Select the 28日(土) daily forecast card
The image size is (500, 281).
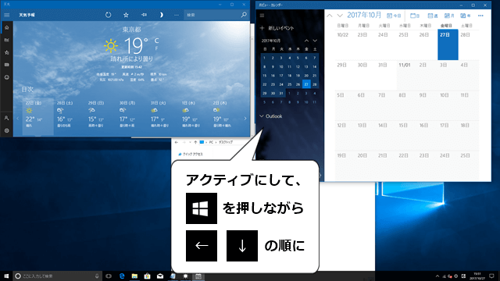(70, 116)
